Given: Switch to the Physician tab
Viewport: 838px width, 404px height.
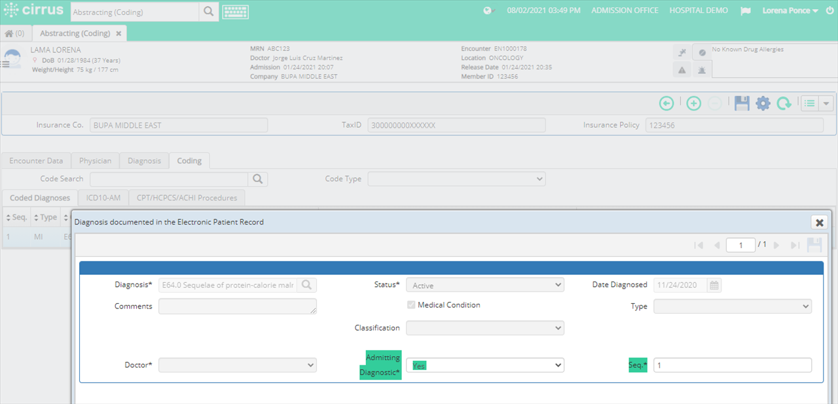Looking at the screenshot, I should (x=95, y=160).
